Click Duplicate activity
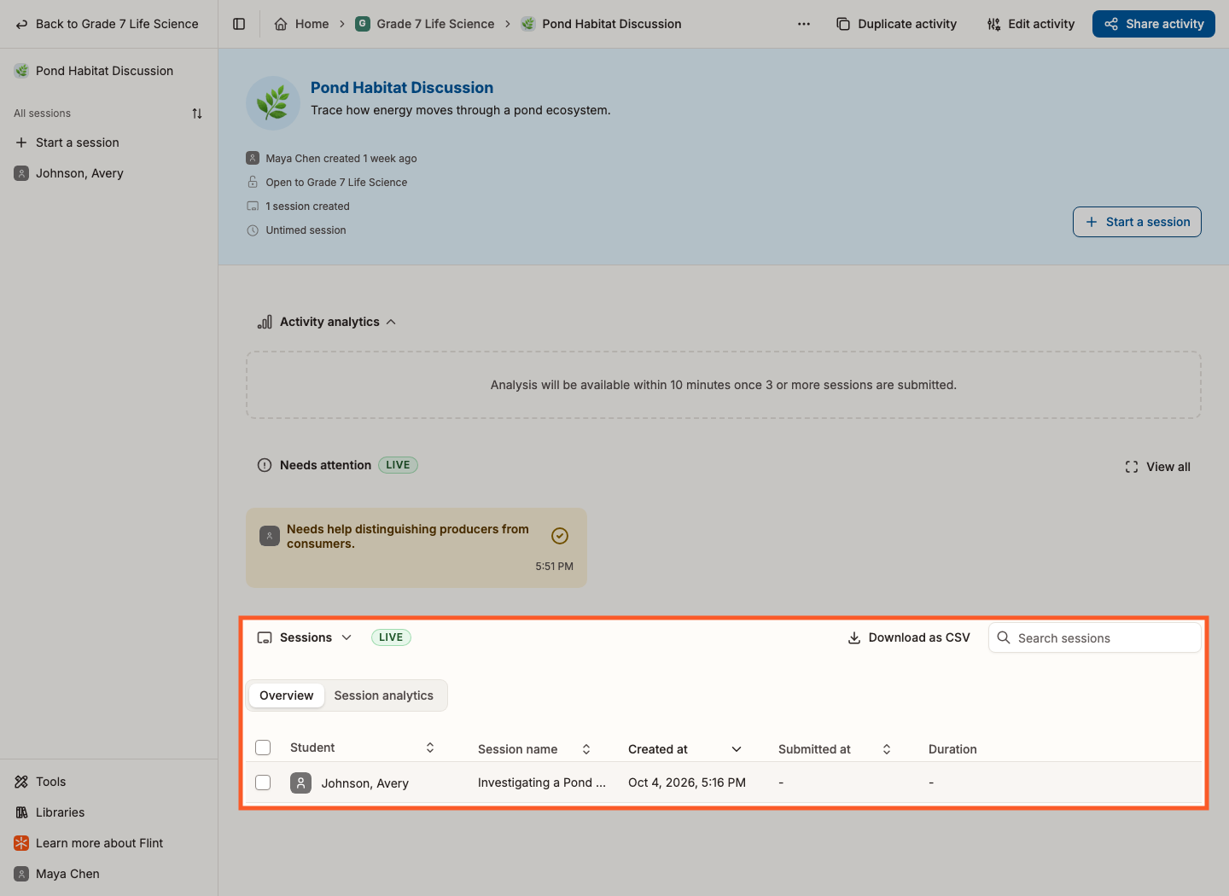The image size is (1229, 896). tap(897, 24)
